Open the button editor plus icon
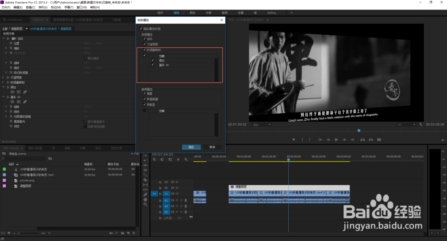This screenshot has height=241, width=447. coord(443,140)
